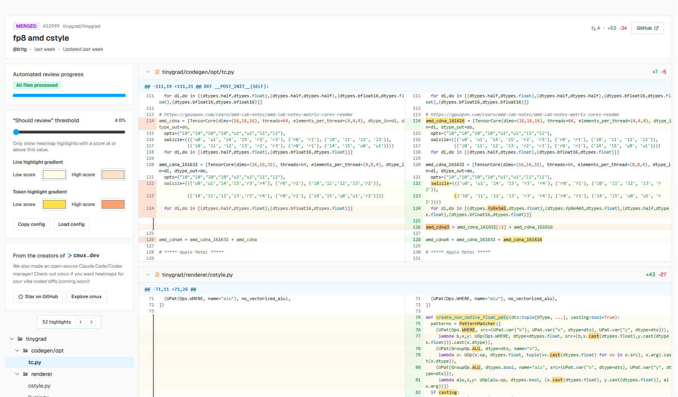Collapse the cstyle.py diff section

(148, 275)
